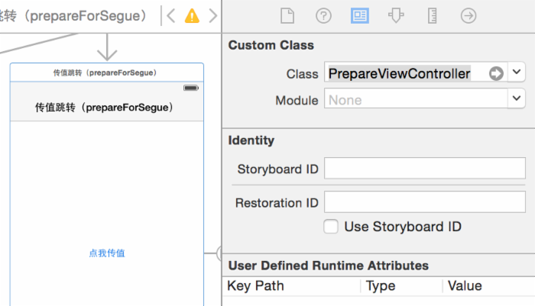Focus the Restoration ID input field
535x306 pixels.
click(424, 202)
